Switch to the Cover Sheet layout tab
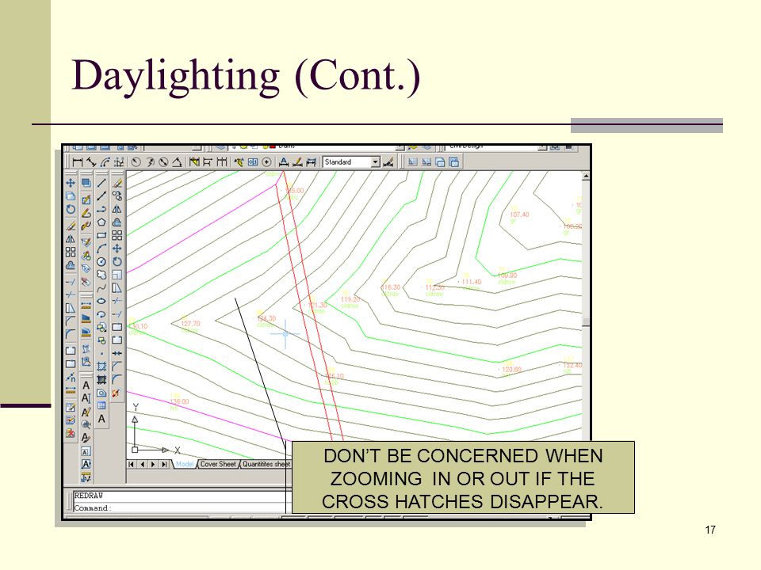This screenshot has width=761, height=570. point(218,464)
